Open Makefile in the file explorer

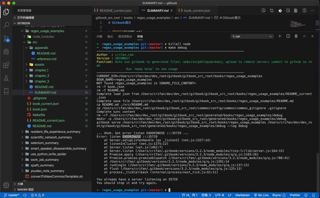[x=39, y=115]
